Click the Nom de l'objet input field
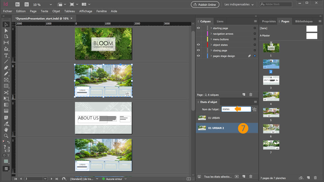 point(236,109)
